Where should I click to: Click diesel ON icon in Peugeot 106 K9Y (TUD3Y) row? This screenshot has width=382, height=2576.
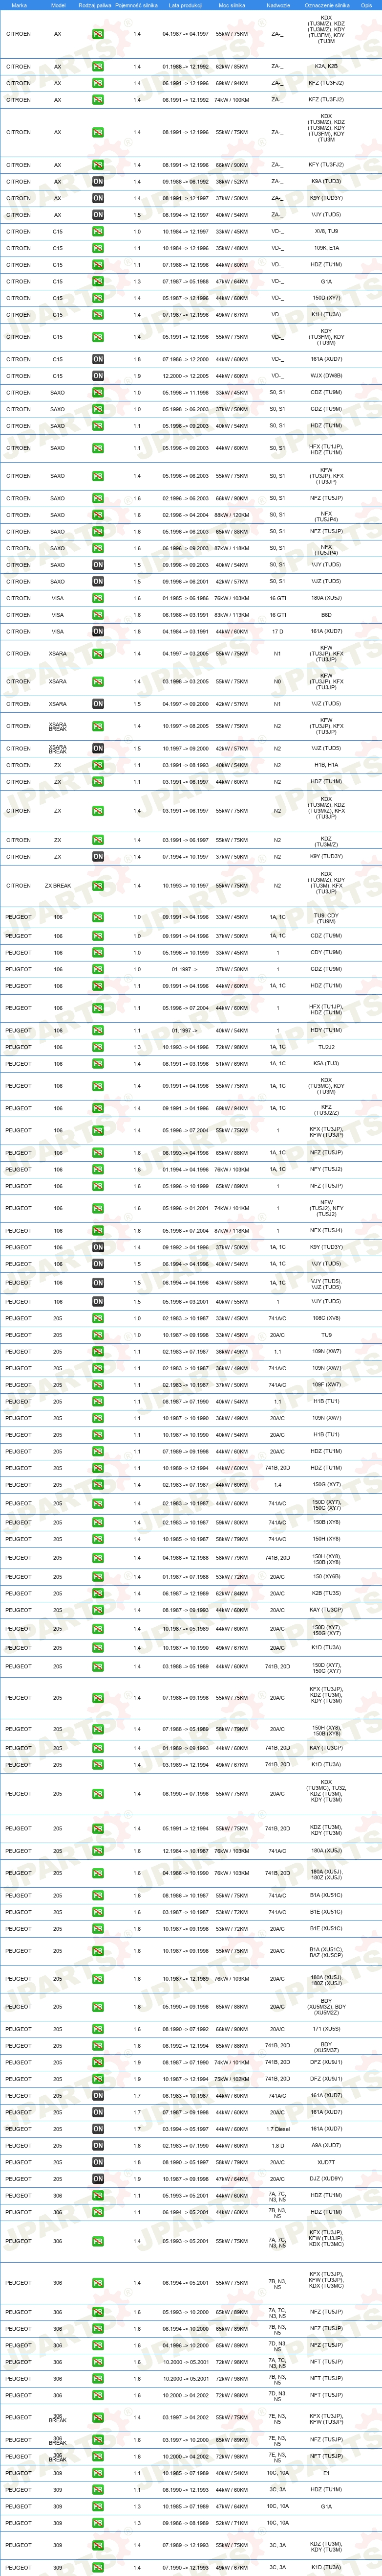(x=98, y=1247)
